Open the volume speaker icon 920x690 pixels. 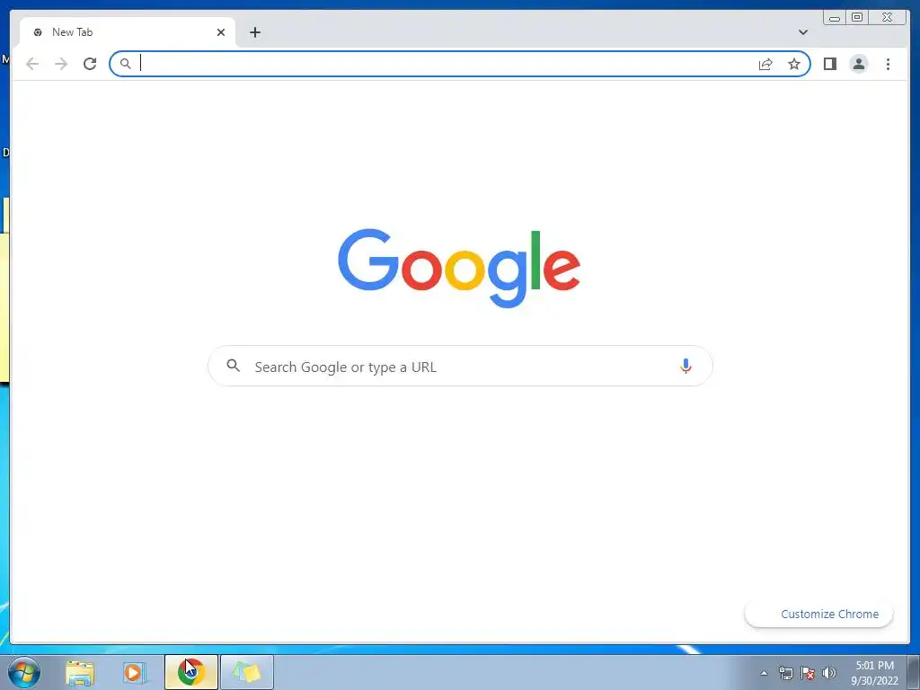tap(829, 673)
